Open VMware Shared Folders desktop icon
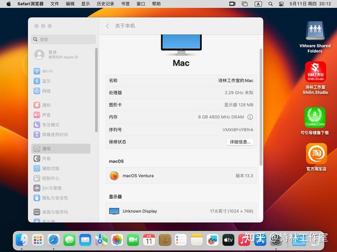 point(315,37)
